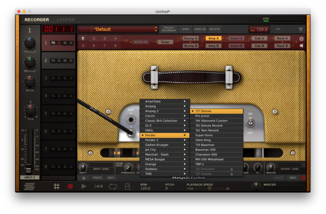The height and width of the screenshot is (214, 326).
Task: Switch to the LOOPER tab
Action: 66,20
